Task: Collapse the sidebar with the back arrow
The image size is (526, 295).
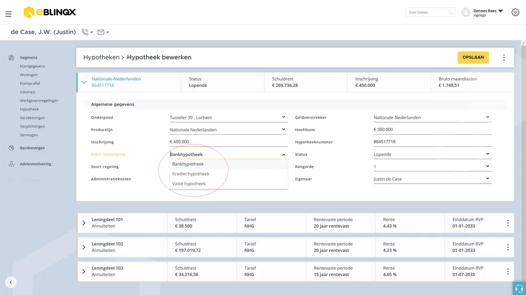Action: point(11,282)
